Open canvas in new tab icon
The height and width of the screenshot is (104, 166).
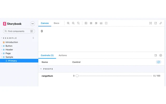(x=156, y=23)
